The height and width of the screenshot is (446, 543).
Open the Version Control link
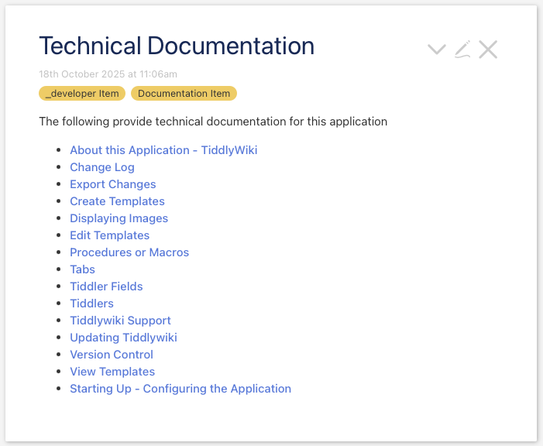[x=112, y=355]
